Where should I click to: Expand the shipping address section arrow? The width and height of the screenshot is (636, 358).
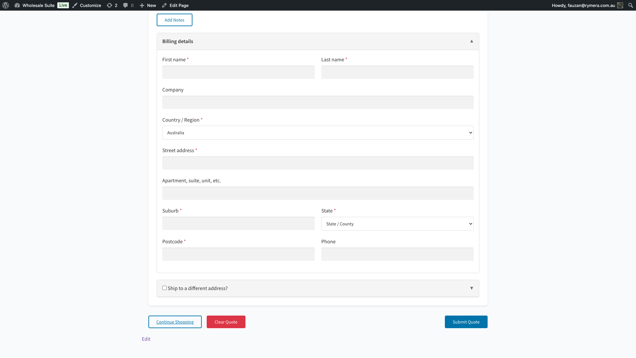tap(471, 288)
